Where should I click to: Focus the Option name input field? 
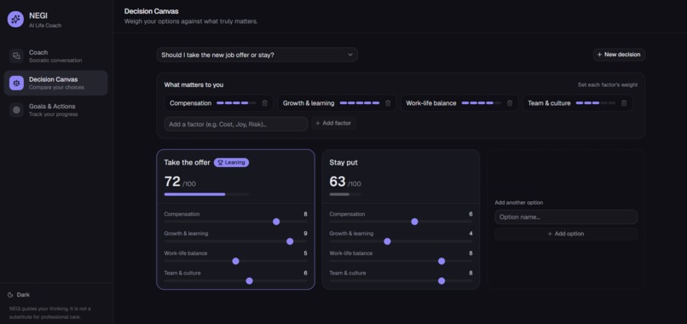(x=566, y=217)
